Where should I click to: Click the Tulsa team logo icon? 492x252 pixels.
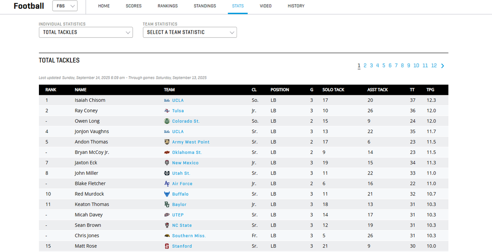167,111
